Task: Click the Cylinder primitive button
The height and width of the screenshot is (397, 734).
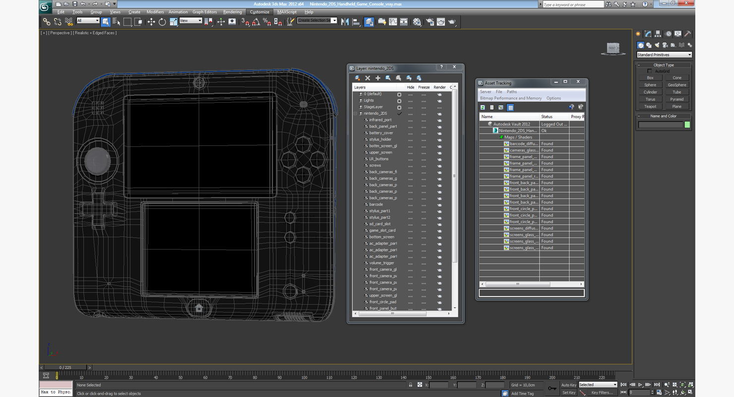Action: pos(650,92)
